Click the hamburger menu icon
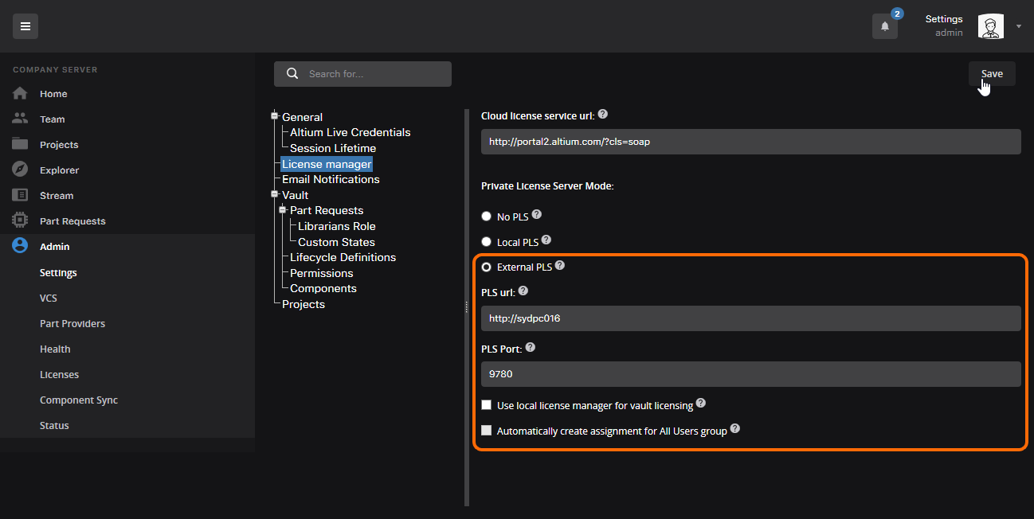Screen dimensions: 1034x519 25,26
